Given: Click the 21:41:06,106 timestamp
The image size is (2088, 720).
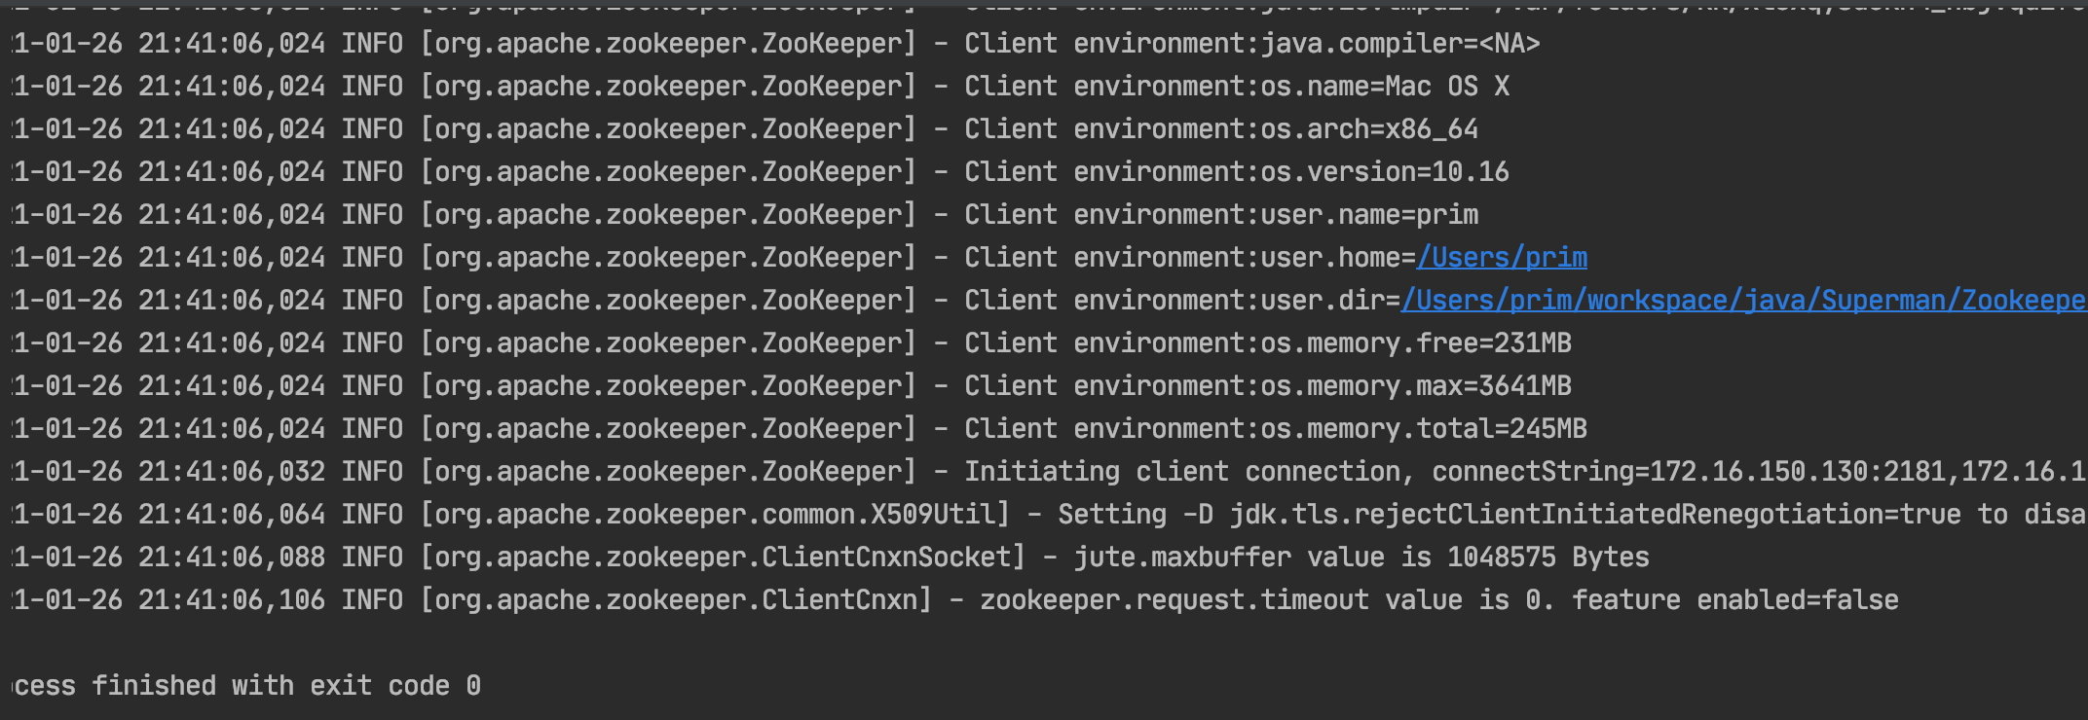Looking at the screenshot, I should point(232,600).
